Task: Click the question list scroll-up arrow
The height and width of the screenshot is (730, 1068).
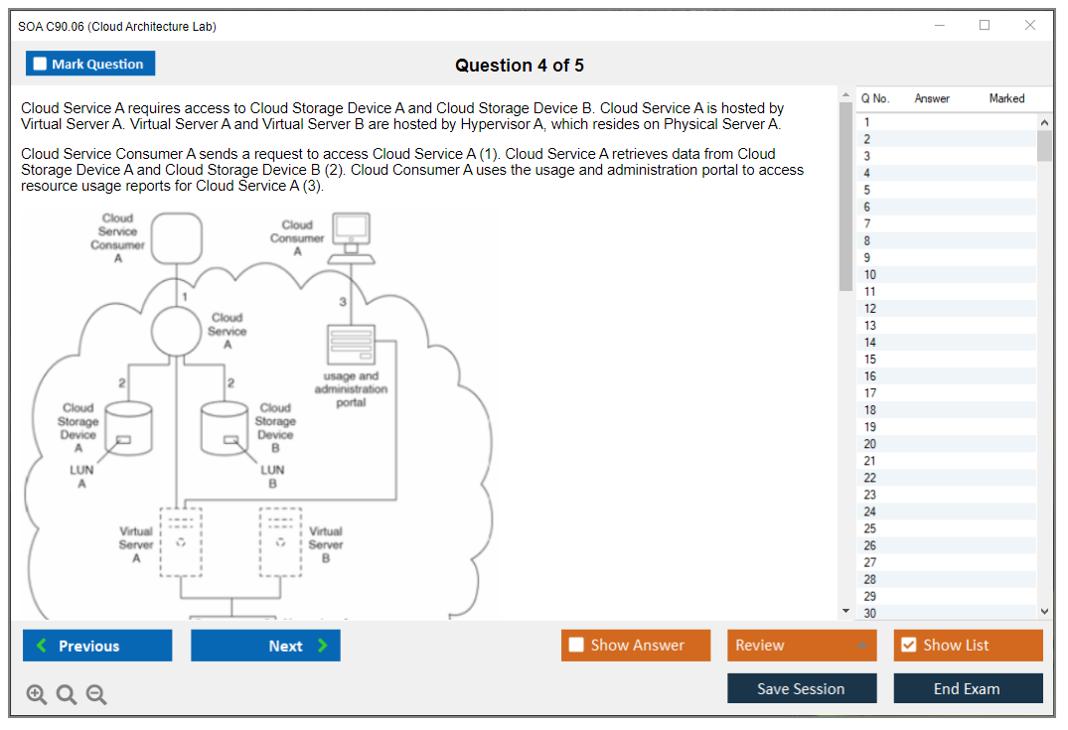Action: tap(1044, 121)
